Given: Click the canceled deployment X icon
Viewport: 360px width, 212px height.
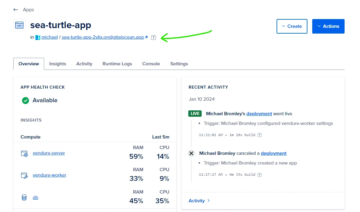Looking at the screenshot, I should 191,153.
